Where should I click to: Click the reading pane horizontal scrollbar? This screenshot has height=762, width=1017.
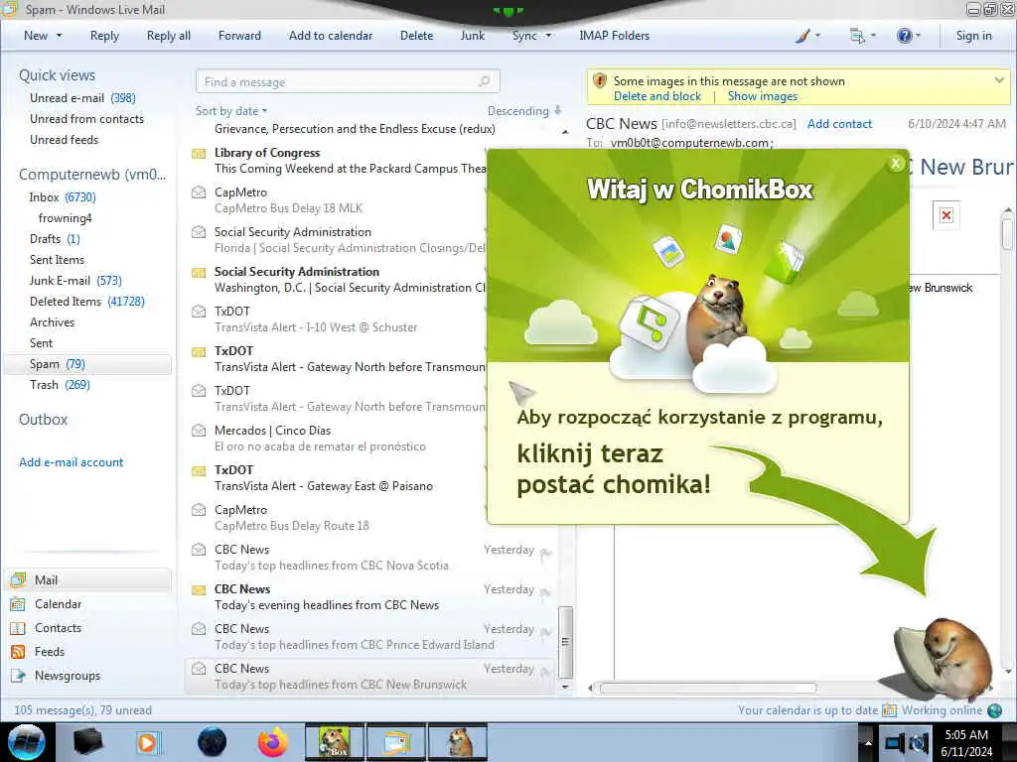707,688
